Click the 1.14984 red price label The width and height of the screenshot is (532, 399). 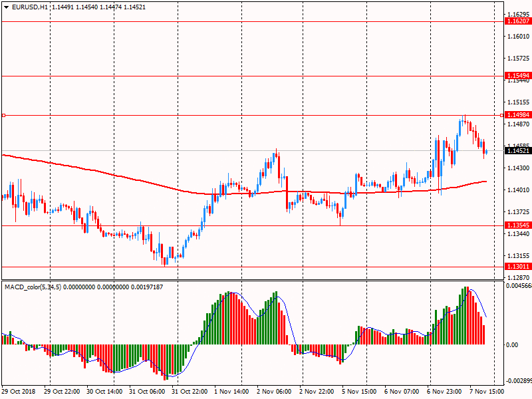(517, 115)
